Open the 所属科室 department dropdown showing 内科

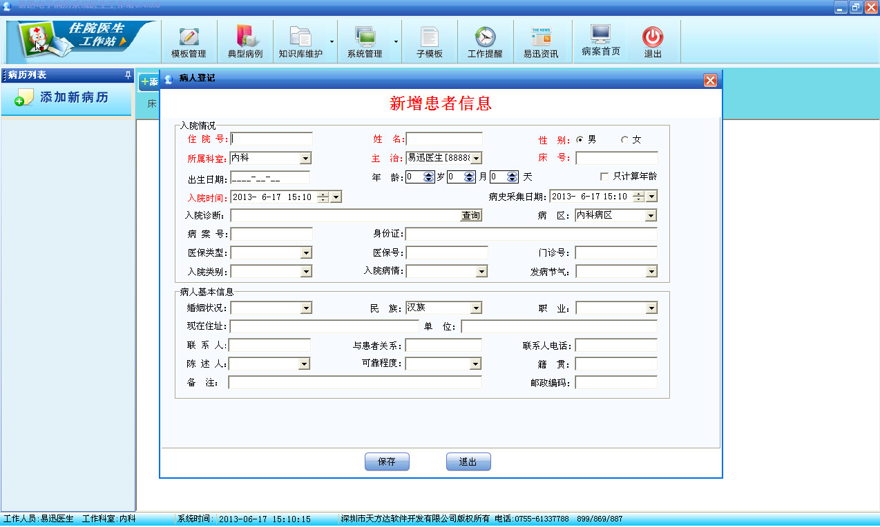click(x=306, y=158)
